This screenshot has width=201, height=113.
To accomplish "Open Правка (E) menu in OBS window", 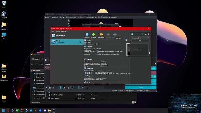I will point(55,17).
